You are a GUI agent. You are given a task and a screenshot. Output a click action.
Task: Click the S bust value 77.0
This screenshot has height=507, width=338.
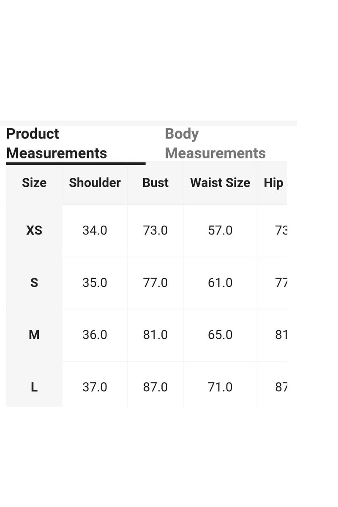pyautogui.click(x=155, y=283)
